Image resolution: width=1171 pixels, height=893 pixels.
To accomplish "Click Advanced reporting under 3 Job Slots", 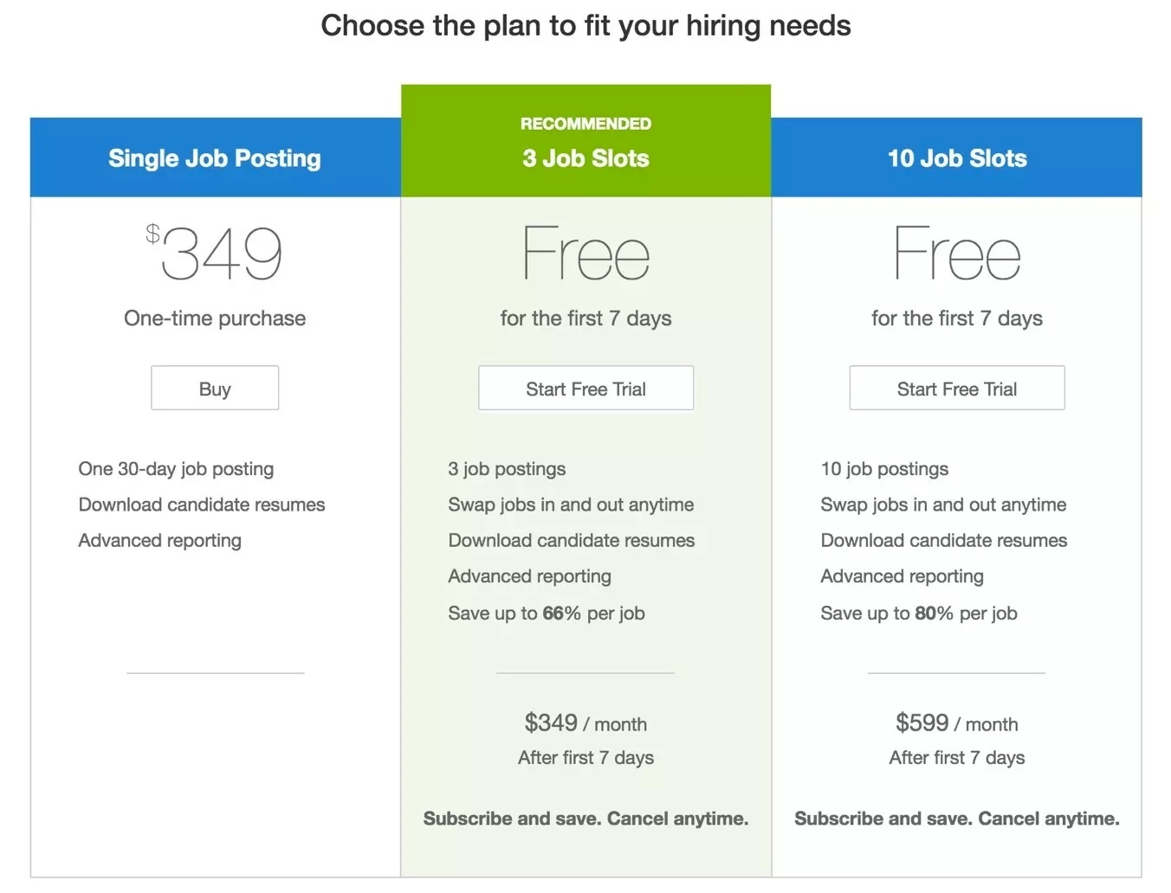I will pos(529,575).
